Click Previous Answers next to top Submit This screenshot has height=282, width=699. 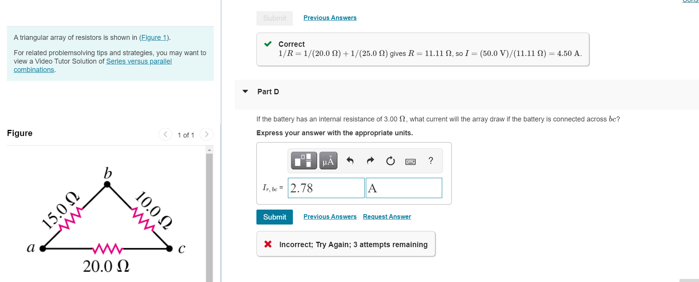[x=330, y=18]
